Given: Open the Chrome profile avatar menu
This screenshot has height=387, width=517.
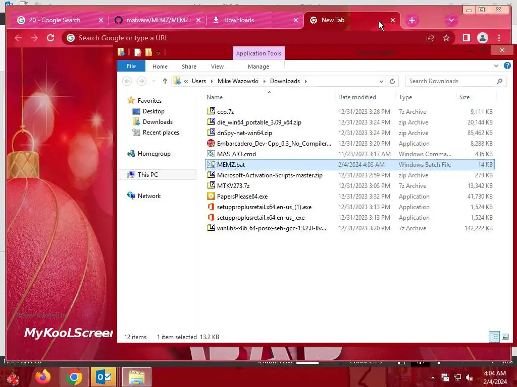Looking at the screenshot, I should click(482, 38).
